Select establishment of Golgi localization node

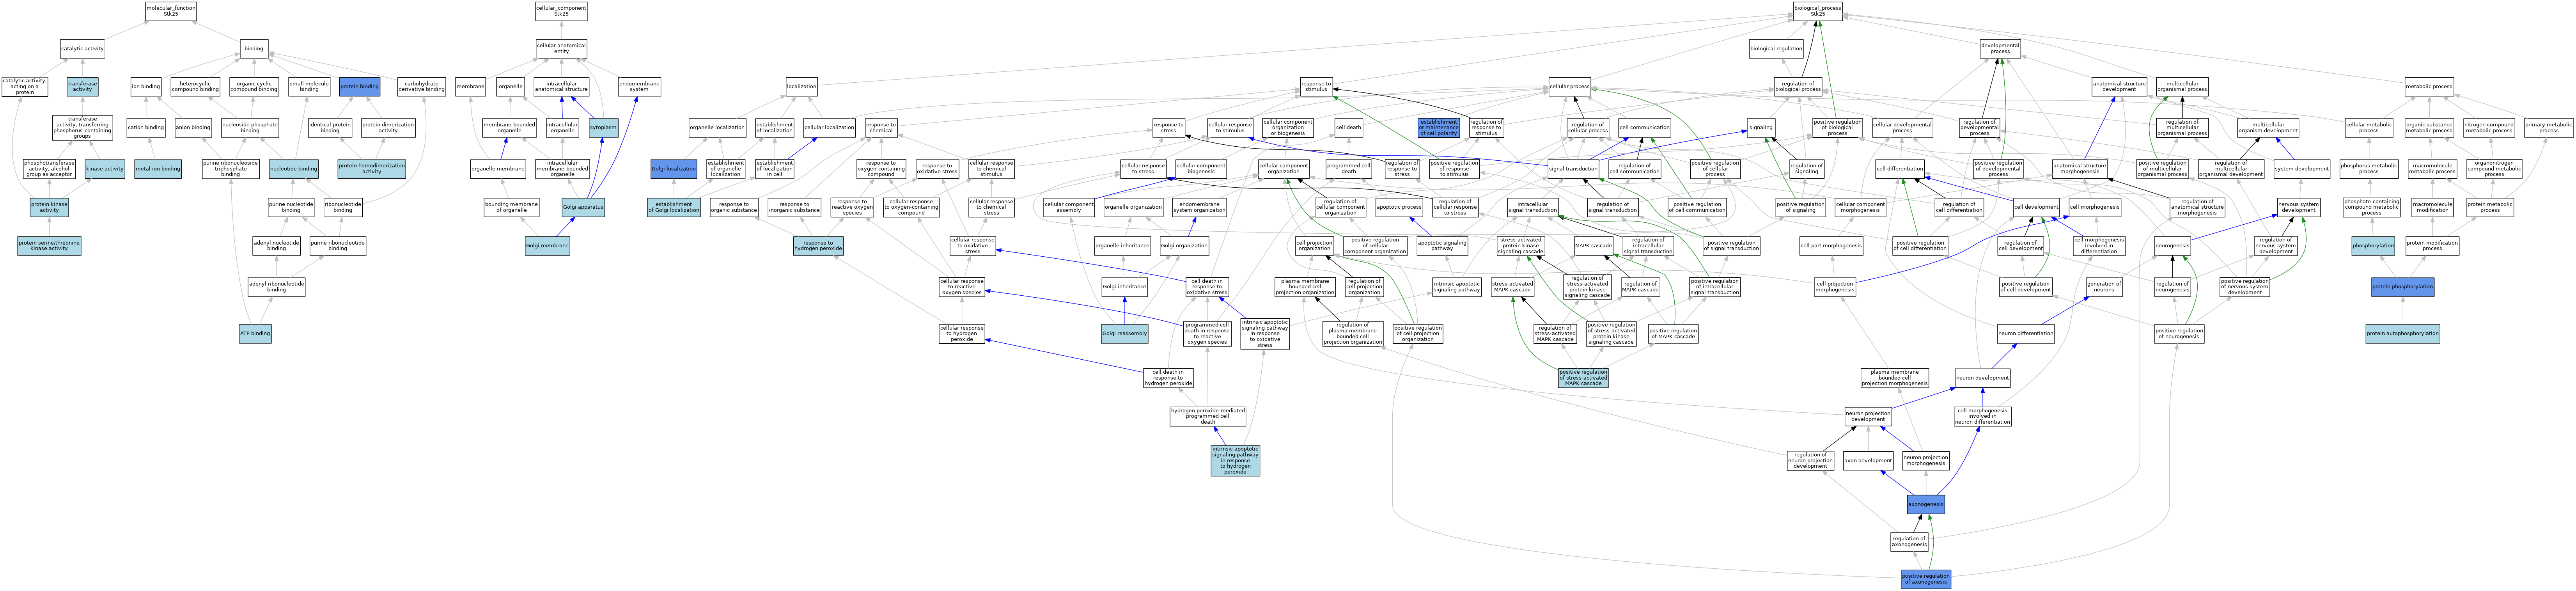673,207
